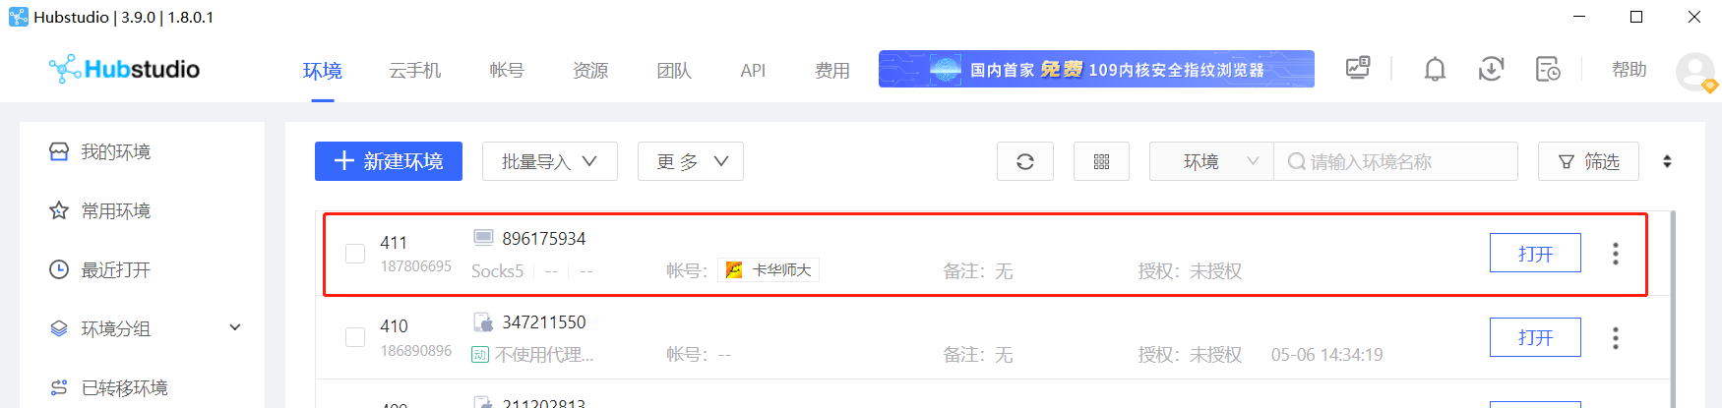The width and height of the screenshot is (1722, 408).
Task: Open three-dot menu for environment 410
Action: 1615,338
